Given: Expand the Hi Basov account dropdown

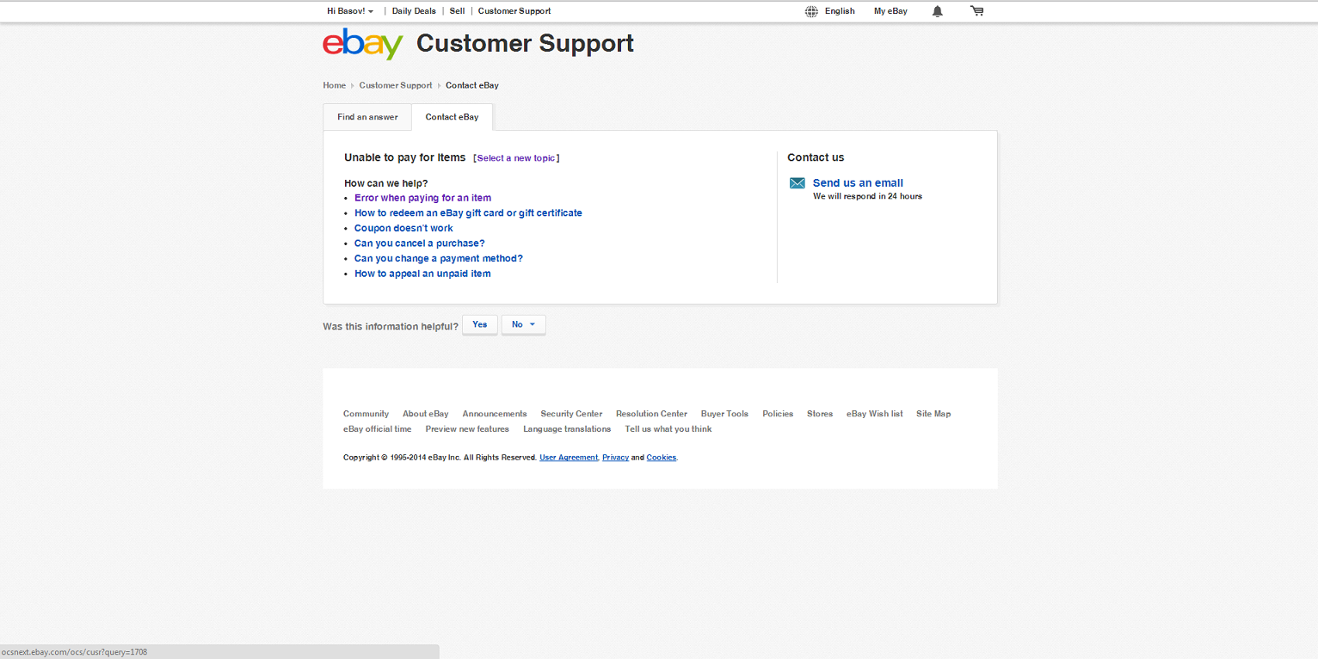Looking at the screenshot, I should [350, 11].
